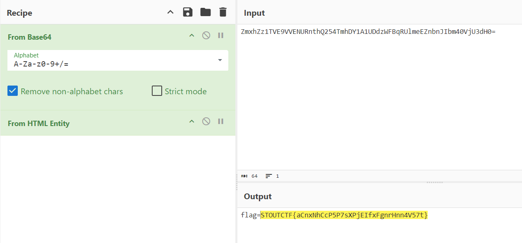
Task: Click the input character count 64
Action: click(x=249, y=176)
